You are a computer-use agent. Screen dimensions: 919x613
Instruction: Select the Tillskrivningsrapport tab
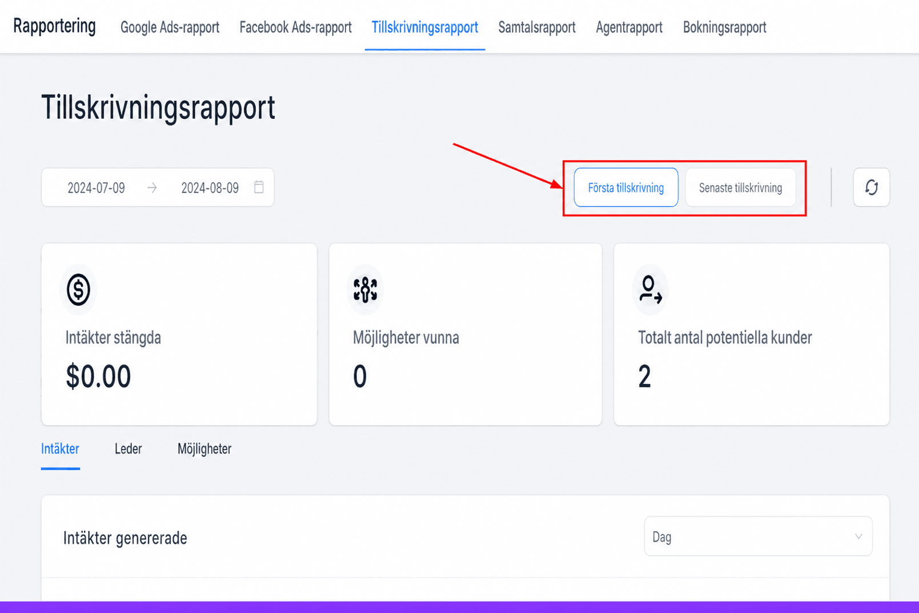click(x=425, y=27)
